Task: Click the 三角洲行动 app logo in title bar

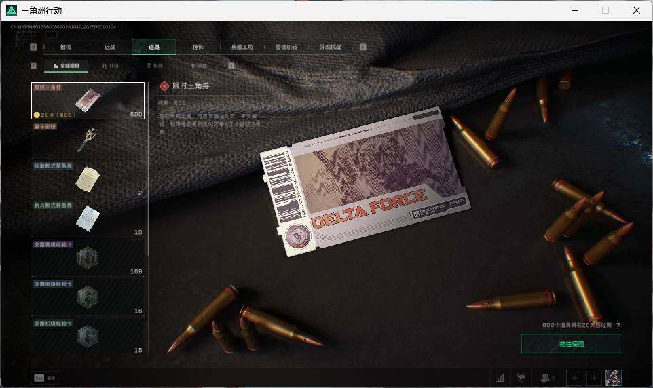Action: tap(12, 10)
